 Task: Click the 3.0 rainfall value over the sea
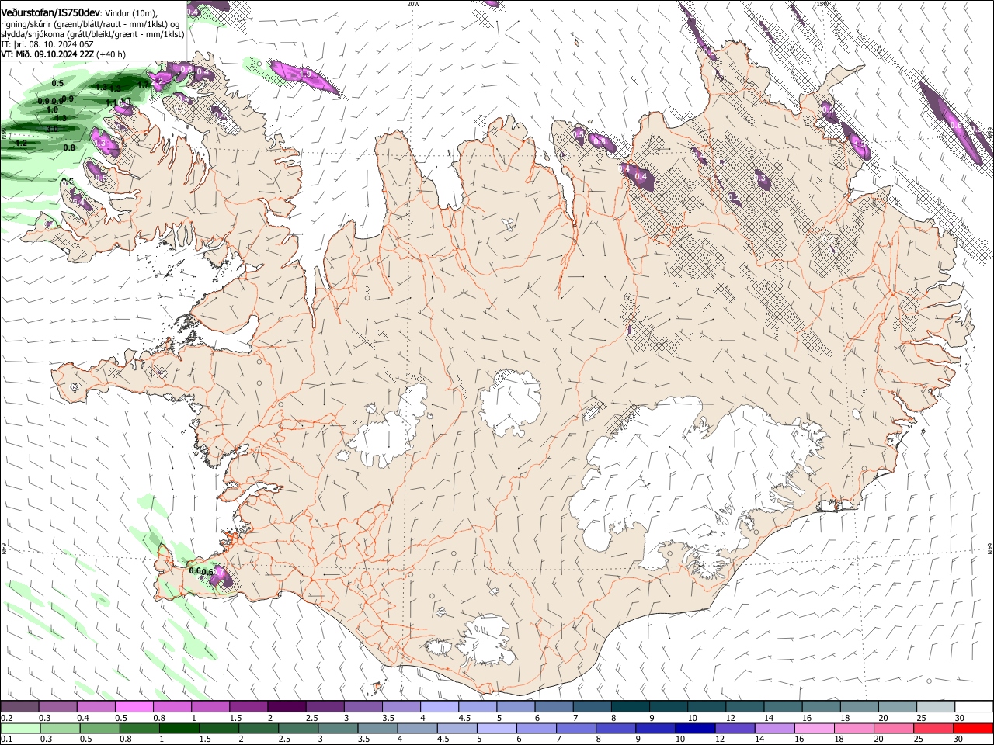(x=52, y=129)
